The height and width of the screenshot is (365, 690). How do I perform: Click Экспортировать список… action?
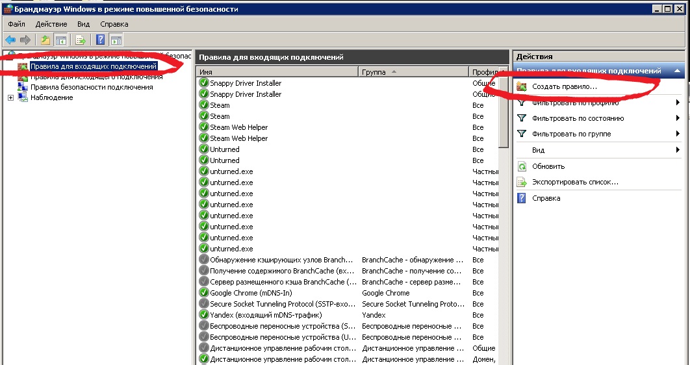coord(575,182)
